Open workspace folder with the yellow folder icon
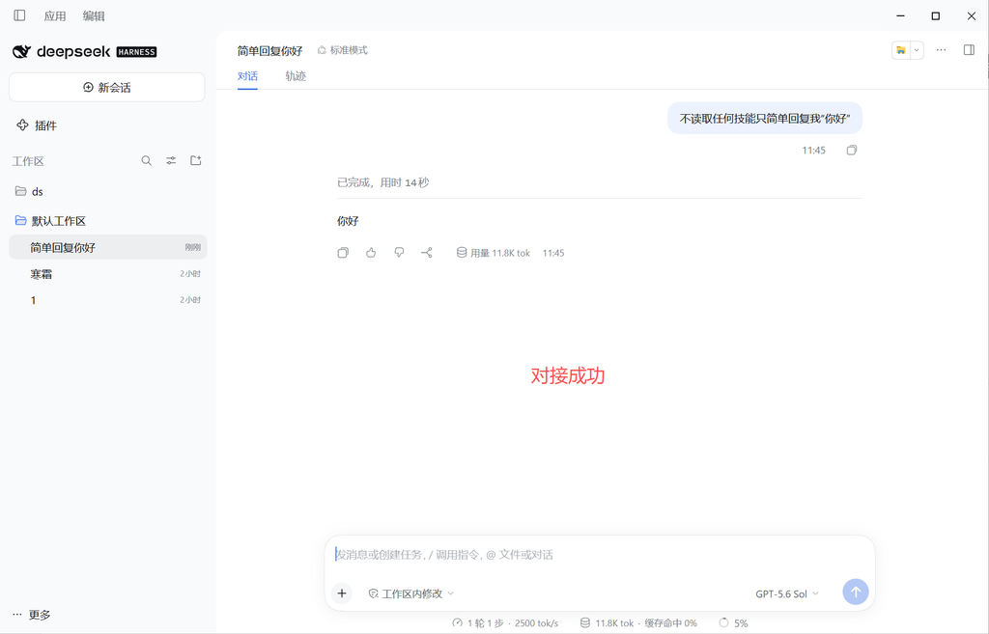 (x=901, y=50)
